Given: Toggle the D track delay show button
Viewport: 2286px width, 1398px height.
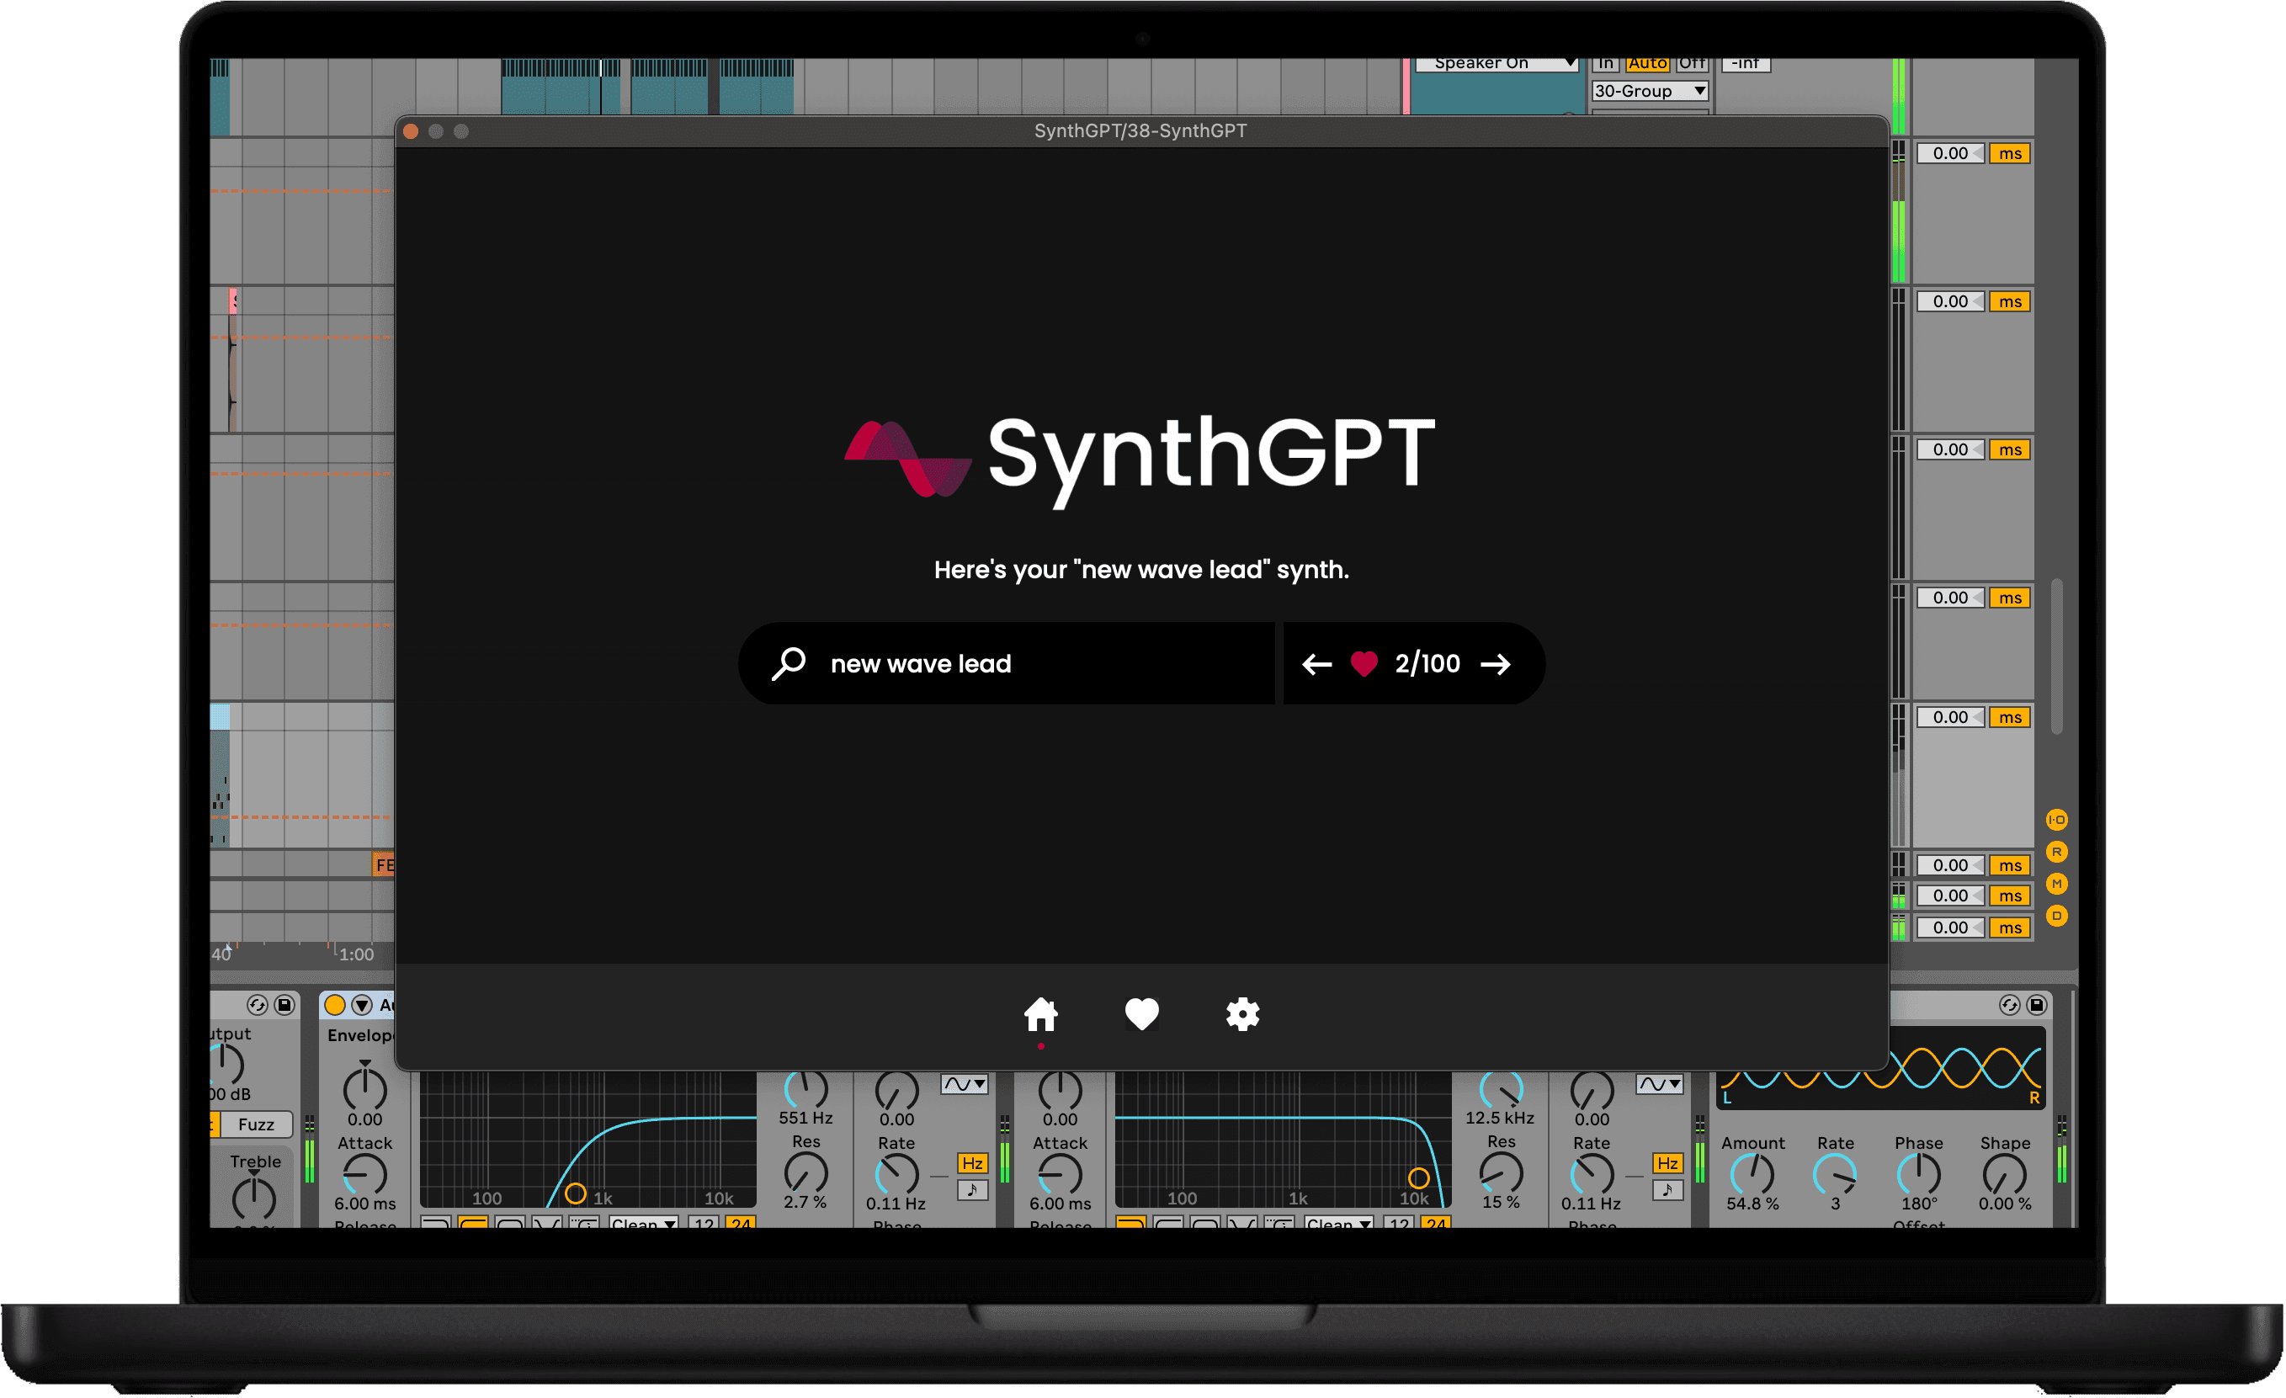Looking at the screenshot, I should [2056, 916].
